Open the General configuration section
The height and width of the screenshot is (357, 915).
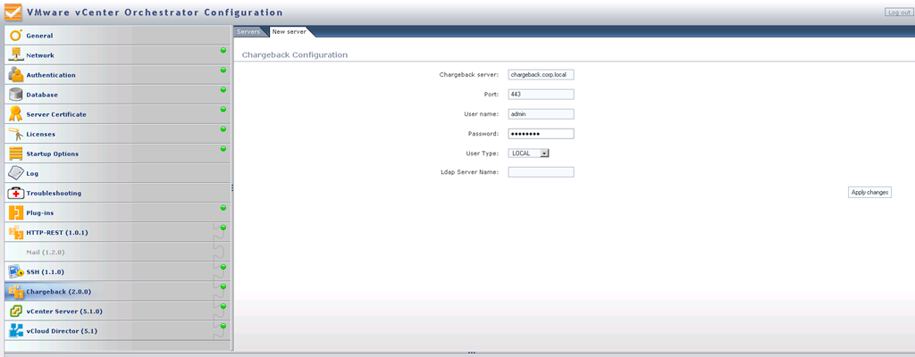[x=117, y=36]
